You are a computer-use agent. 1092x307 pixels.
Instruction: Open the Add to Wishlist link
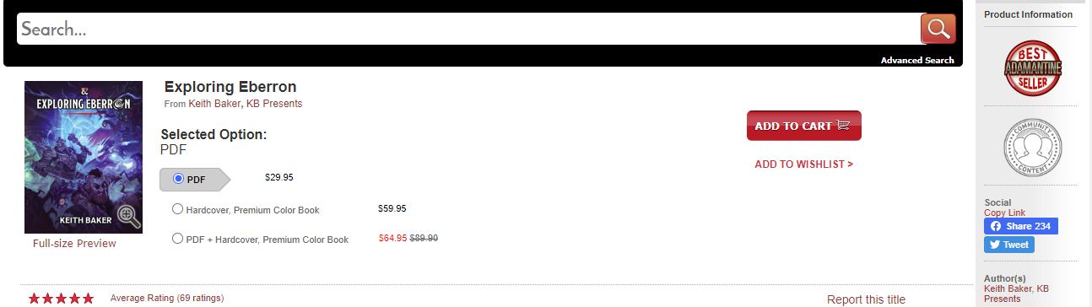coord(803,164)
